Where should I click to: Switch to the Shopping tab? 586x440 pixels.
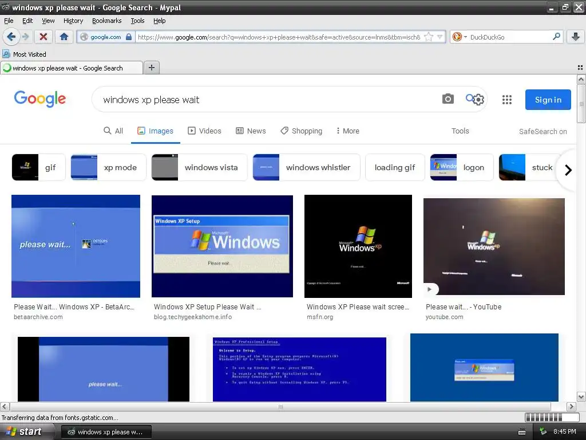coord(301,131)
